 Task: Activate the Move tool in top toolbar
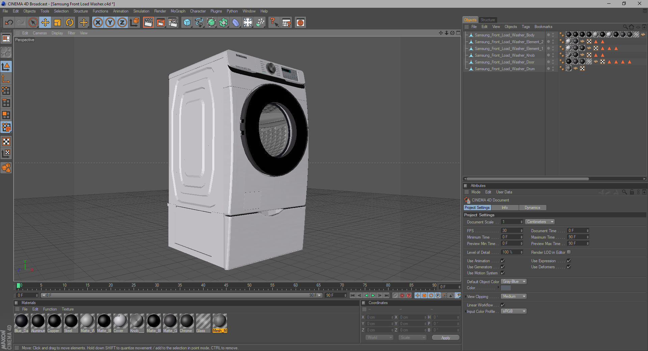coord(45,23)
